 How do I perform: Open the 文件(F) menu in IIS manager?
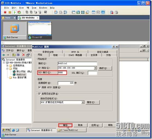coord(10,50)
